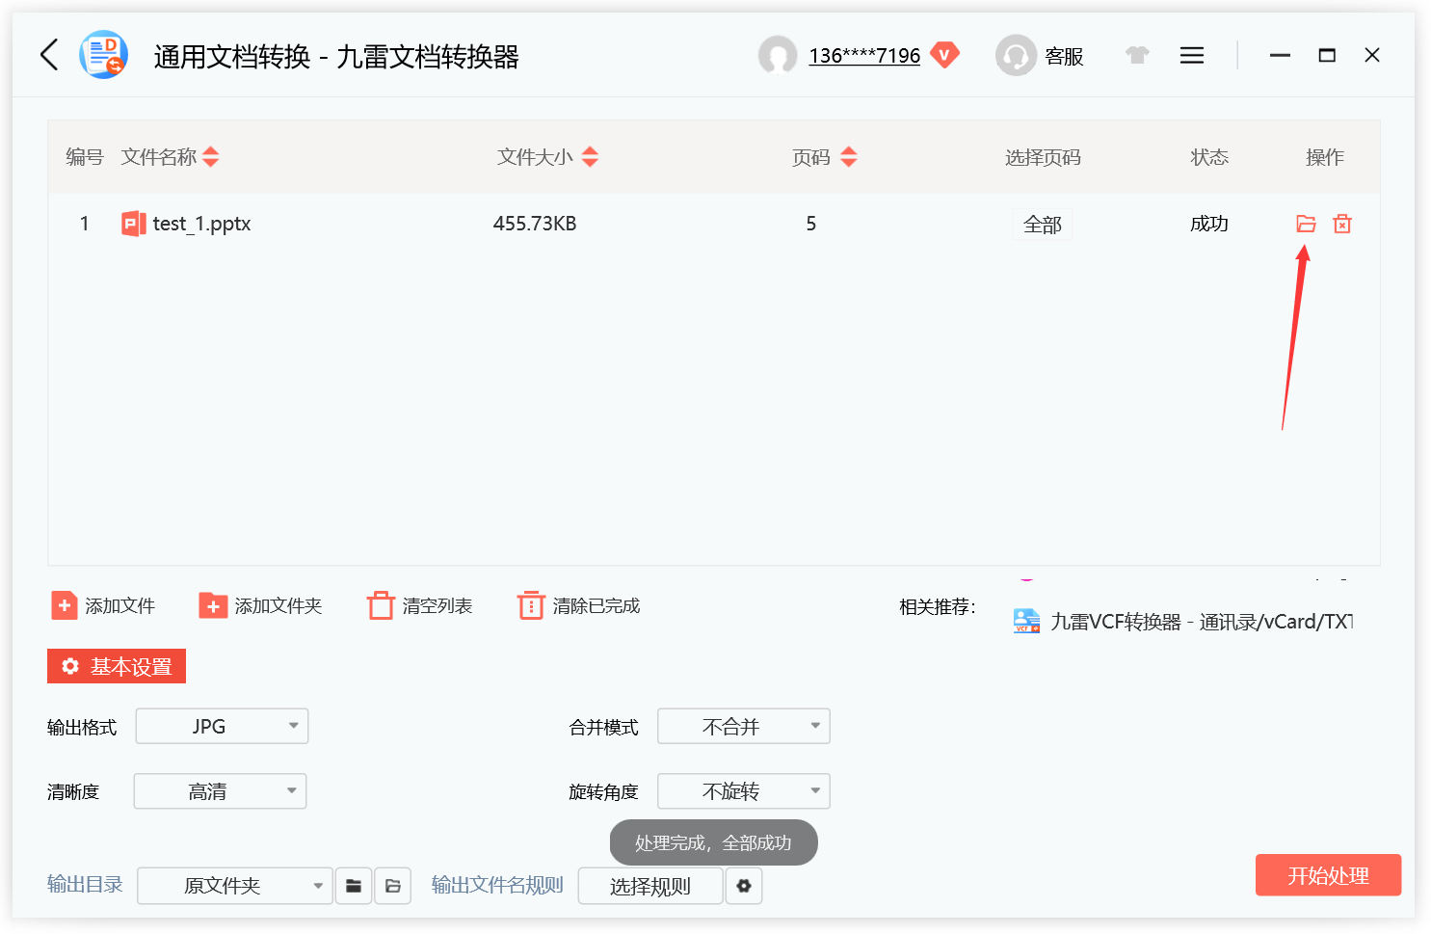1431x934 pixels.
Task: Open the hamburger main menu
Action: (x=1192, y=55)
